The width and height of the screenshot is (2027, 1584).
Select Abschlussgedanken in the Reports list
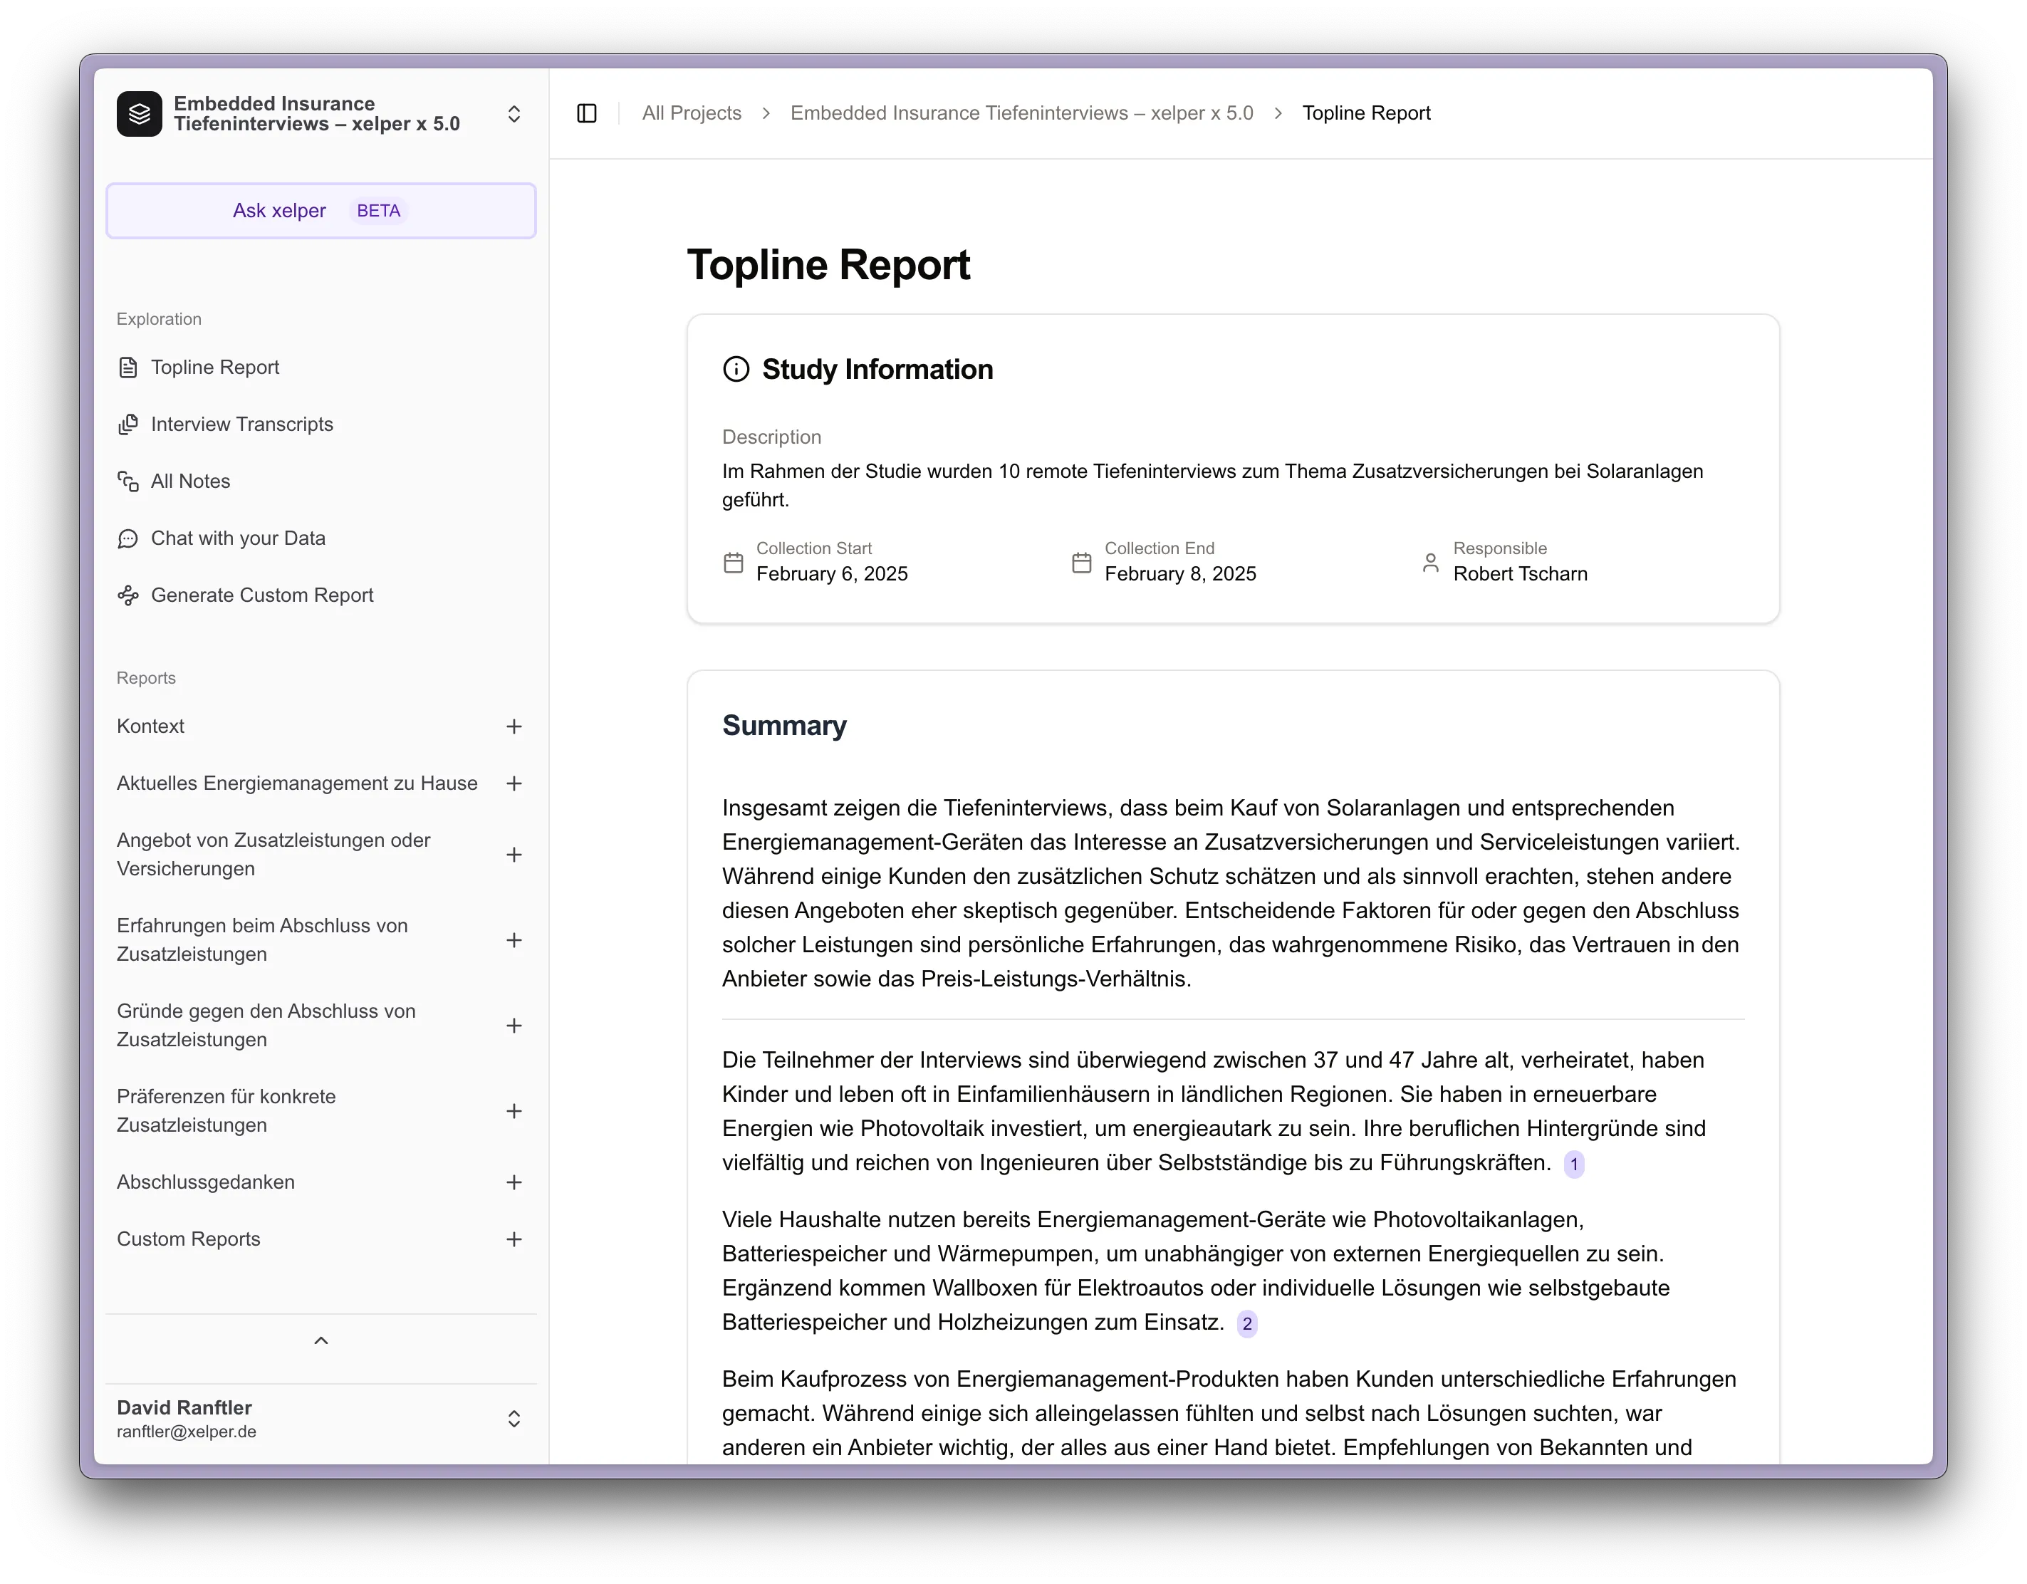click(205, 1182)
